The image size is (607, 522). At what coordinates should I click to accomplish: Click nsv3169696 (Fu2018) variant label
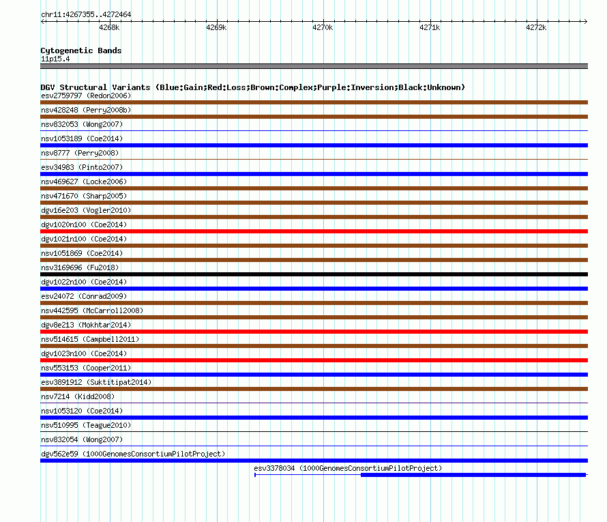coord(80,267)
